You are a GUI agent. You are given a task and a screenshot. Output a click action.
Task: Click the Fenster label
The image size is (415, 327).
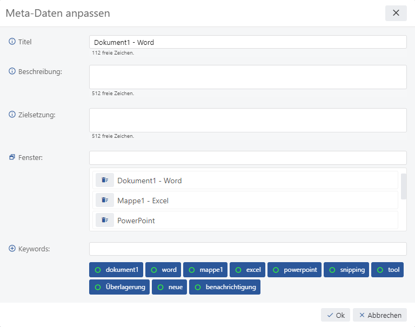tap(30, 157)
